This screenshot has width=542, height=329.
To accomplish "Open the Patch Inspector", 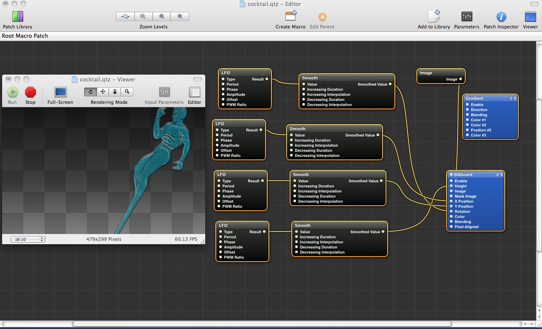I will (x=501, y=17).
